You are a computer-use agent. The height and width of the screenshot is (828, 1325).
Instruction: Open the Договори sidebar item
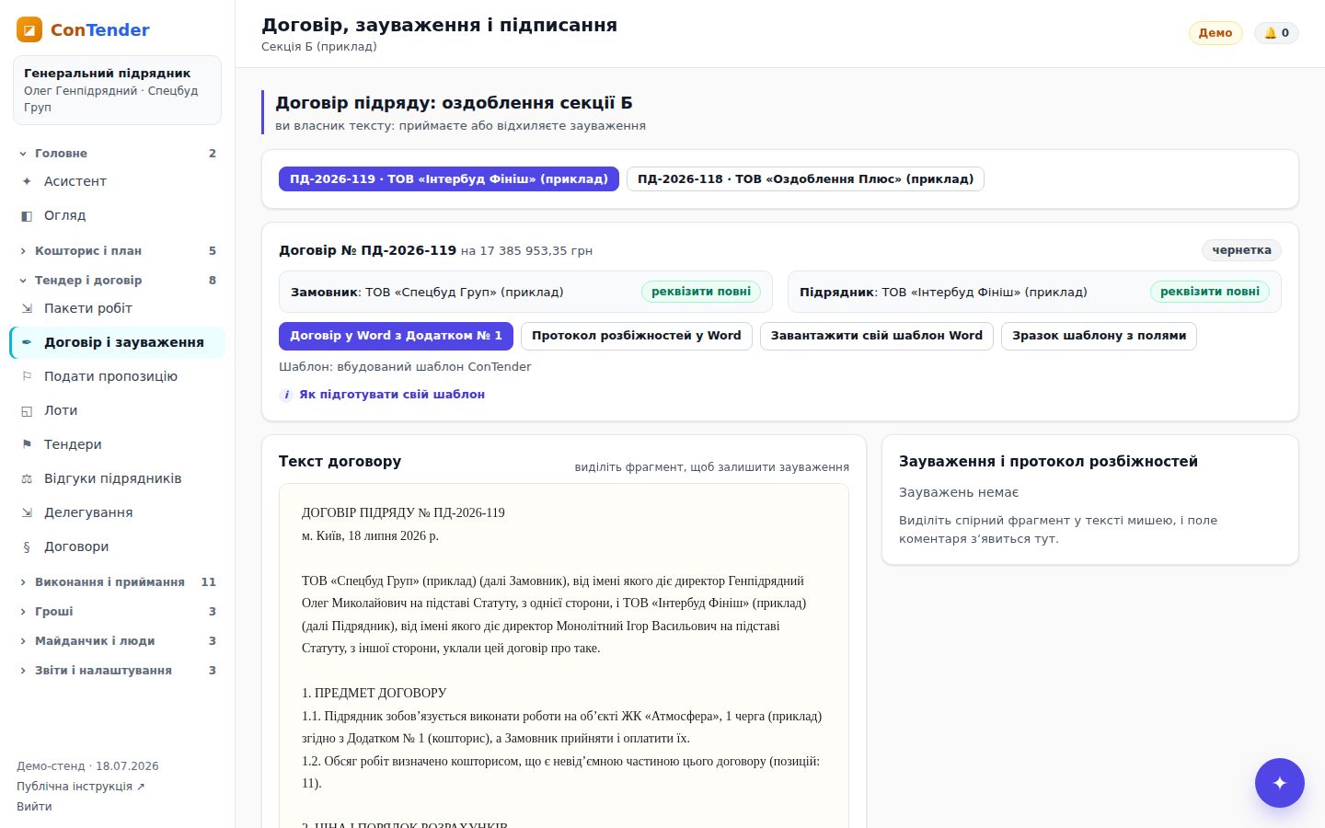117,546
